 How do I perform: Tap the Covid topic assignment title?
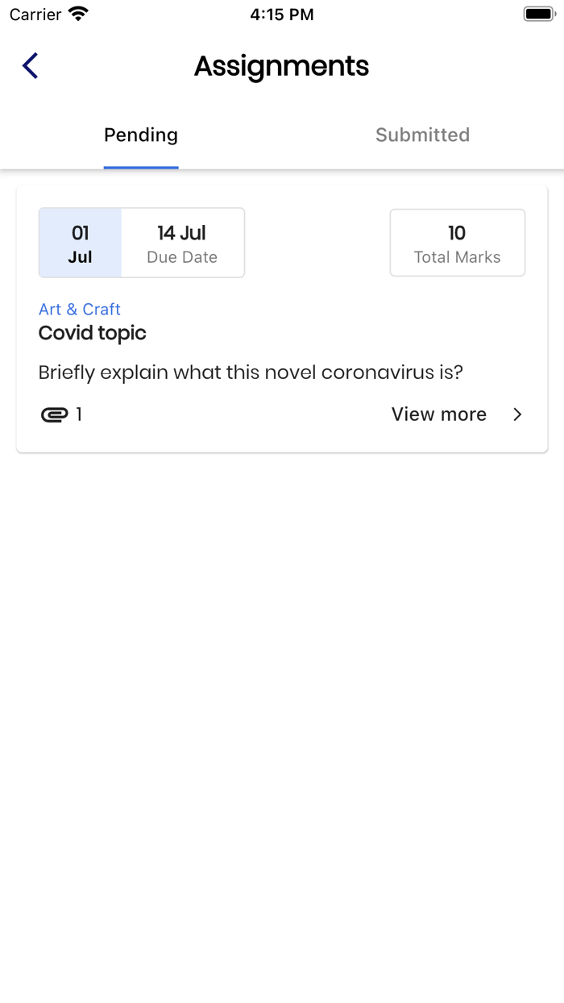(x=93, y=333)
